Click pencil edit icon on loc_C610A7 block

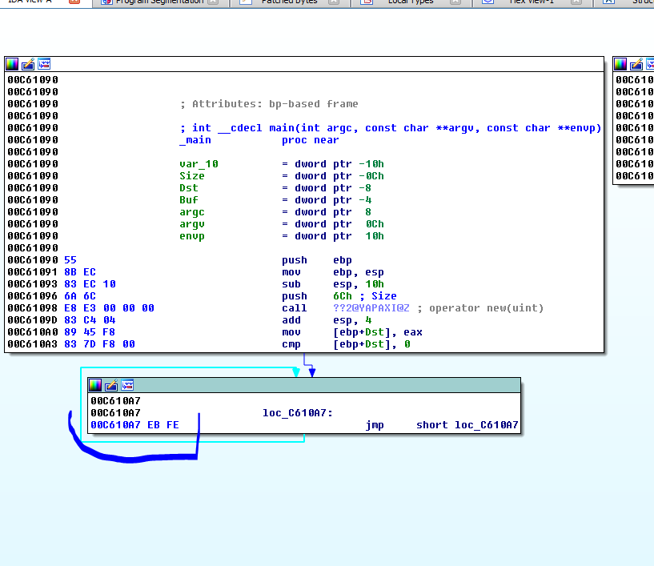pos(111,385)
